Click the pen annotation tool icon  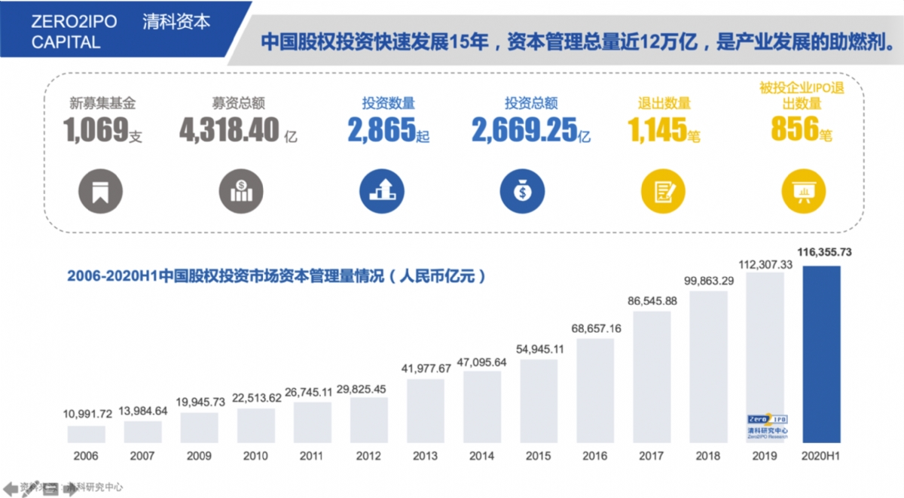30,487
